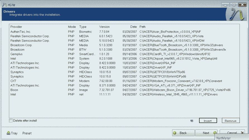Enable Delete after install checkbox
This screenshot has width=249, height=140.
pyautogui.click(x=11, y=121)
